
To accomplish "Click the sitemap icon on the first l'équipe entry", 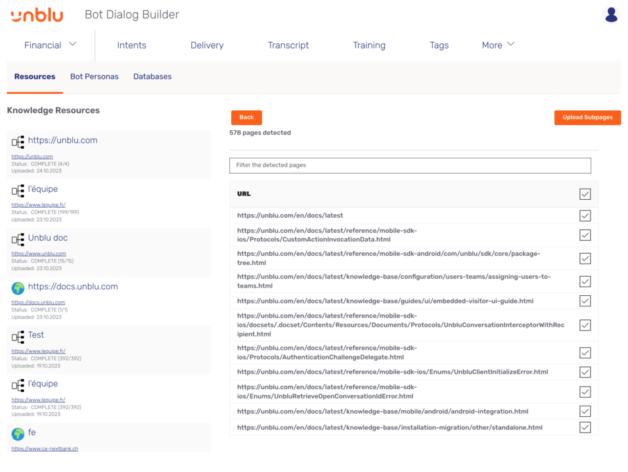I will click(x=18, y=189).
